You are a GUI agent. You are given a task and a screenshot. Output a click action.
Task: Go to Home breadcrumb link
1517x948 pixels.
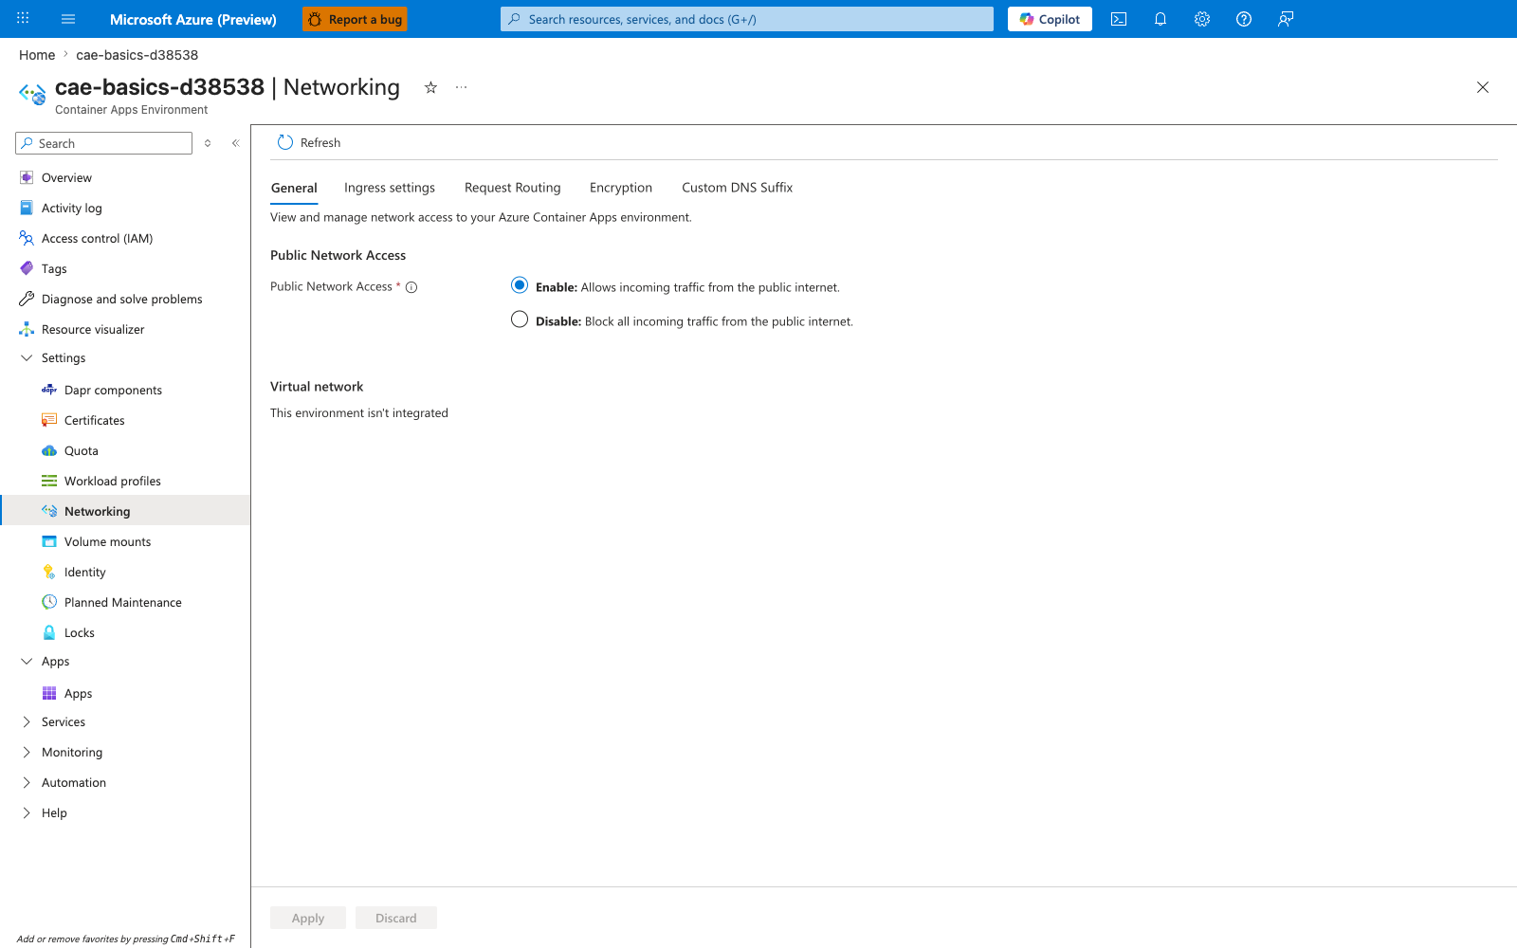[x=37, y=55]
